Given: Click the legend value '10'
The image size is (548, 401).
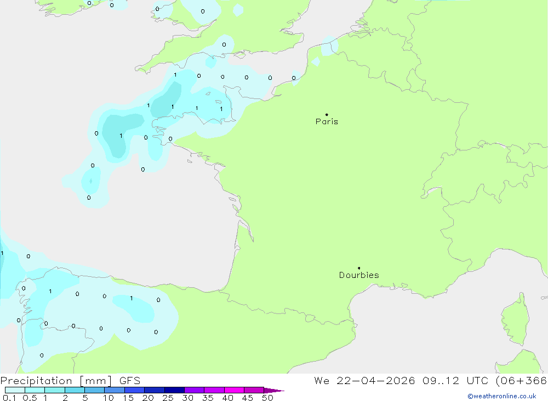Looking at the screenshot, I should (x=109, y=398).
